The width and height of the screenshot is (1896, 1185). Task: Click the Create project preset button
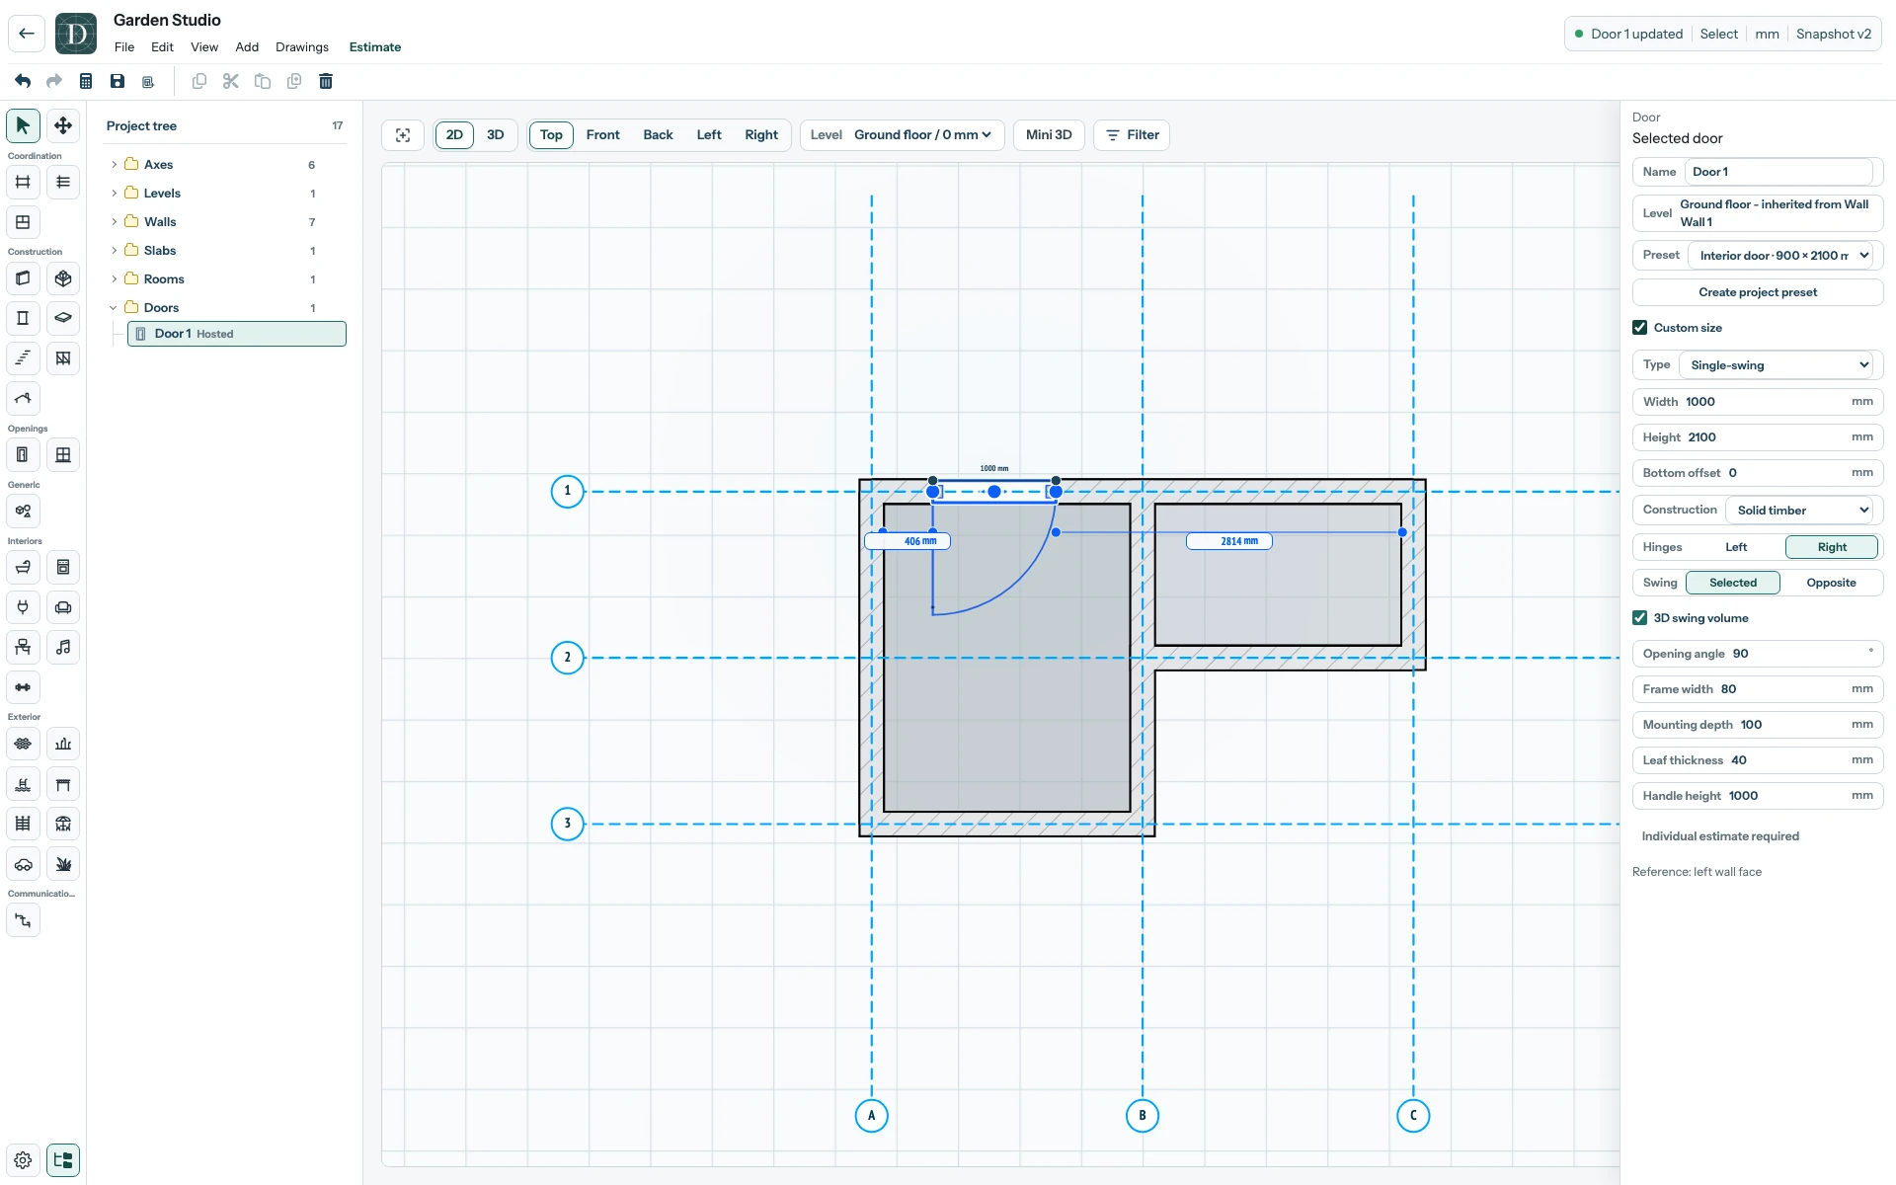(x=1758, y=292)
